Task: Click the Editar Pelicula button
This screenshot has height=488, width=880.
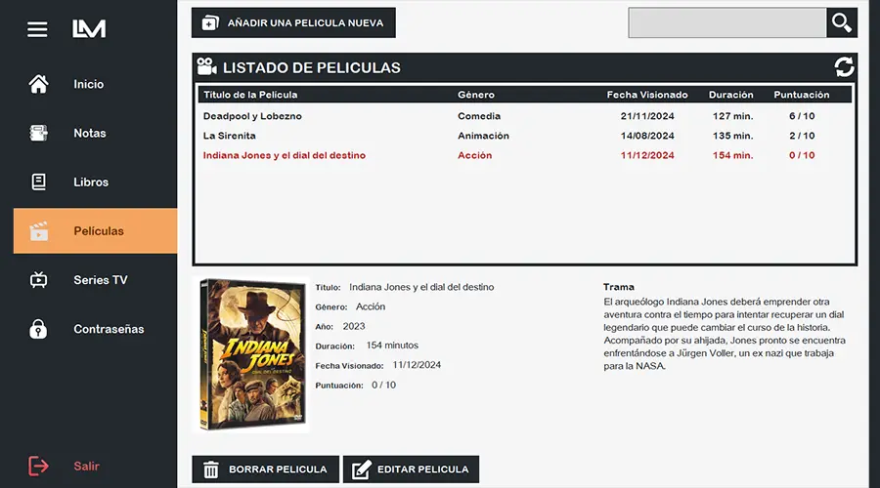Action: 412,469
